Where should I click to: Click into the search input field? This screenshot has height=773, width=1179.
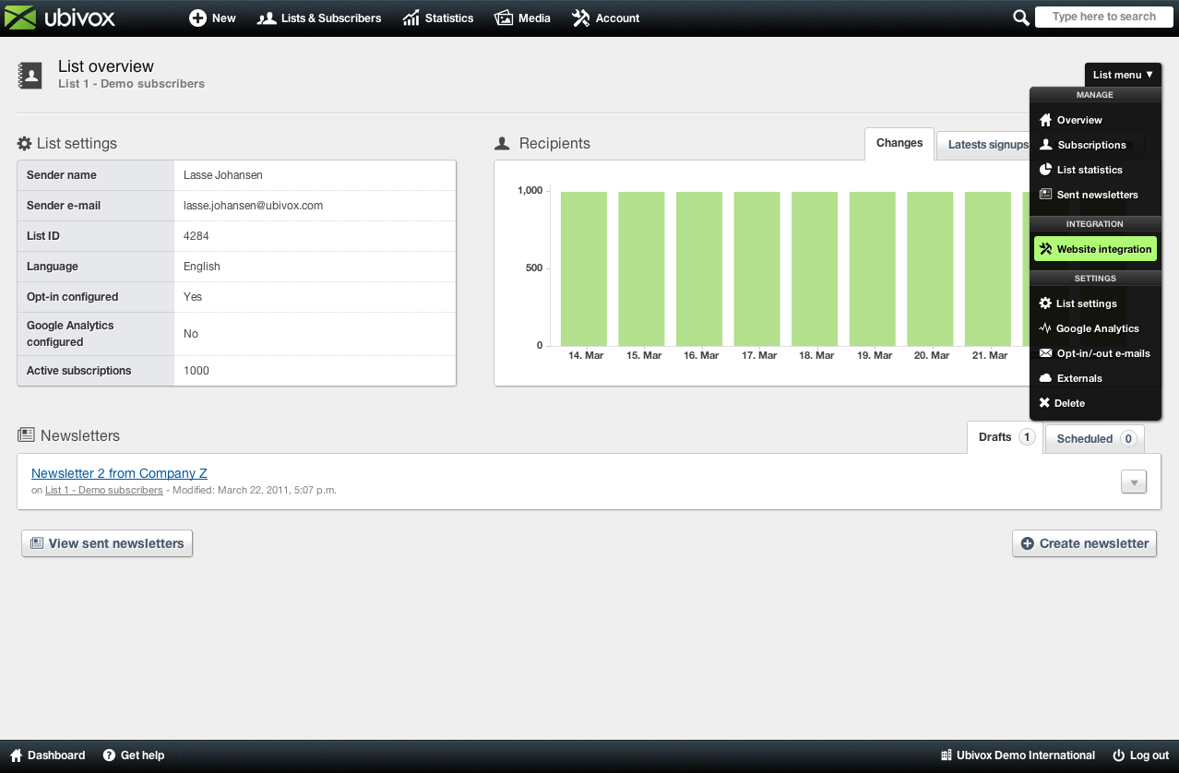(x=1103, y=17)
